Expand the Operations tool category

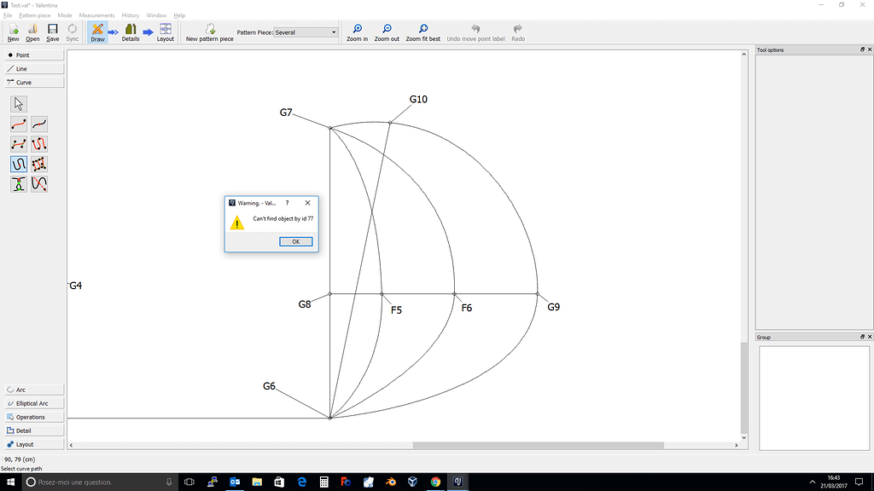32,416
